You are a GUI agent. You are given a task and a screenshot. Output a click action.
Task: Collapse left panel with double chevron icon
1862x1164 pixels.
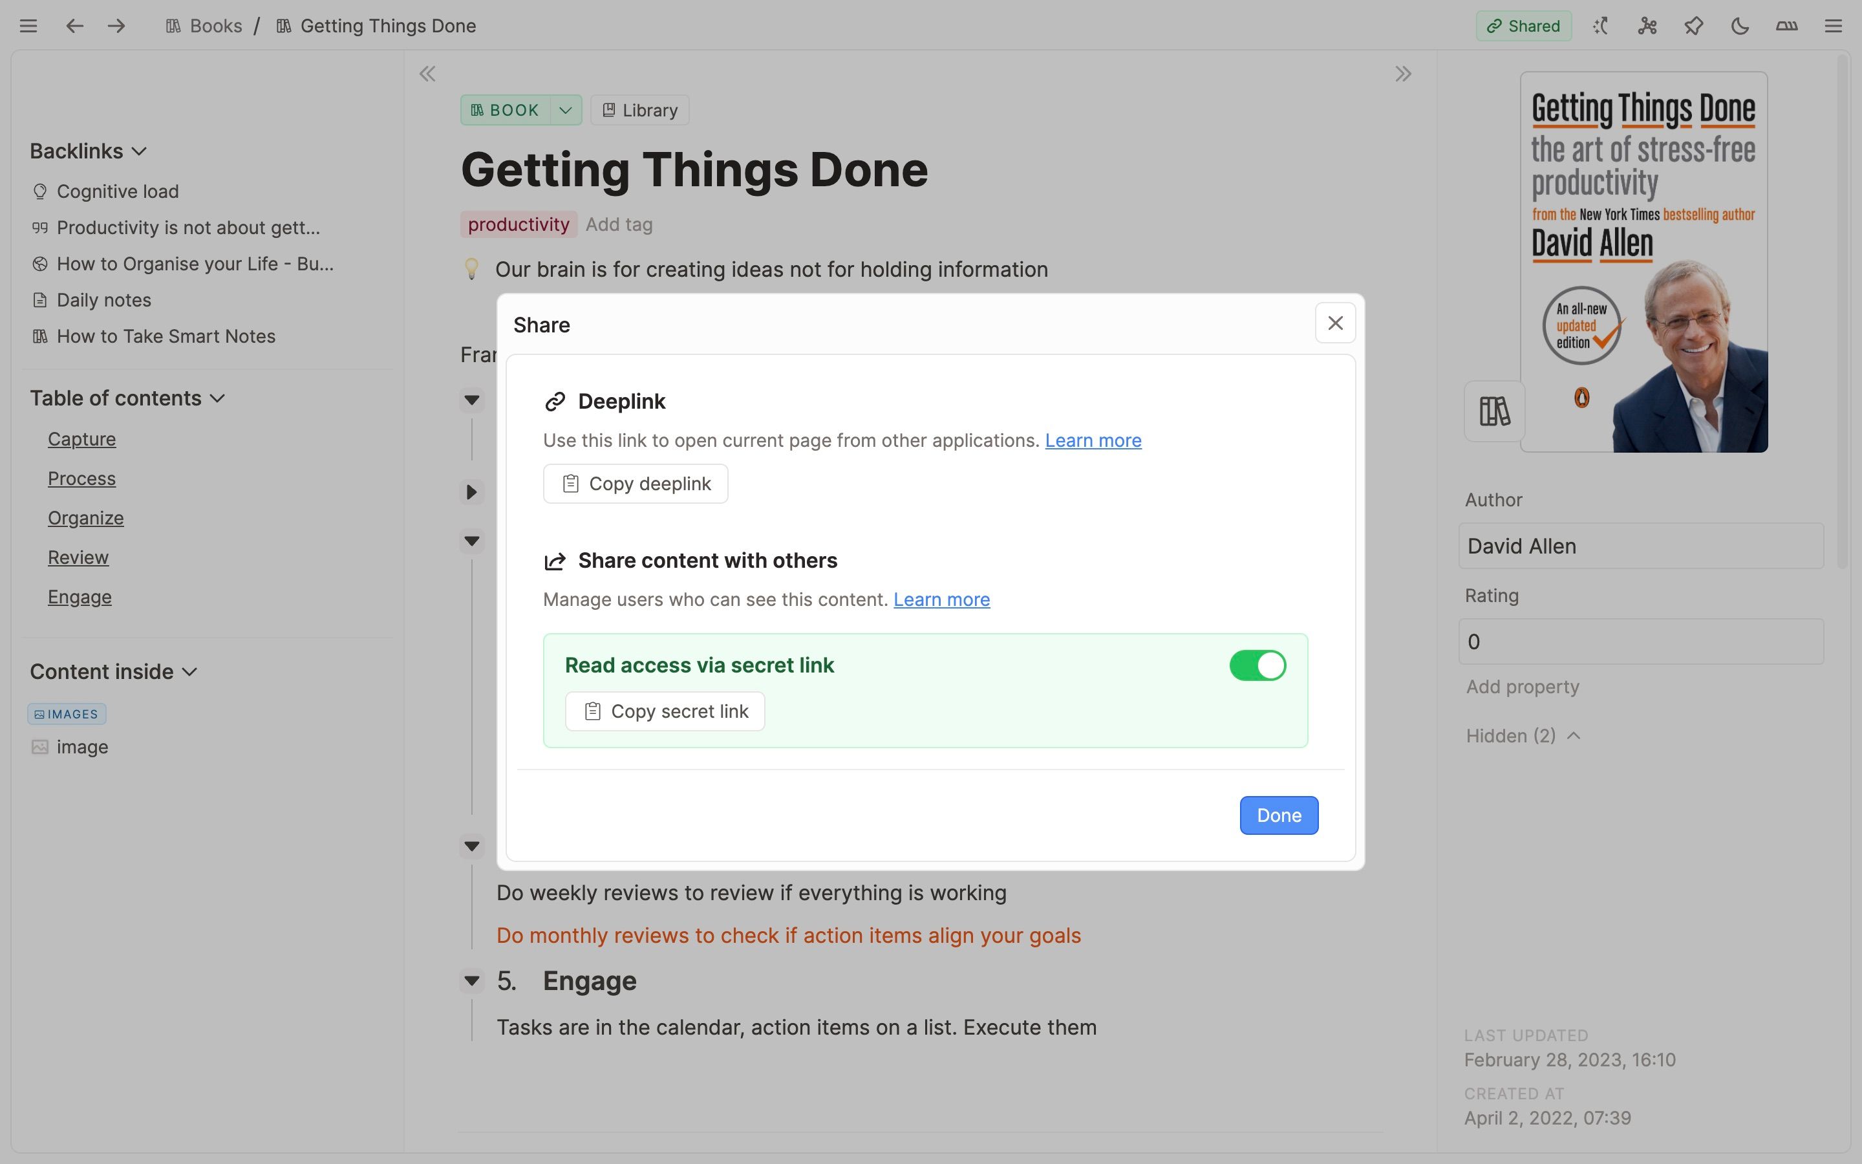pyautogui.click(x=427, y=74)
